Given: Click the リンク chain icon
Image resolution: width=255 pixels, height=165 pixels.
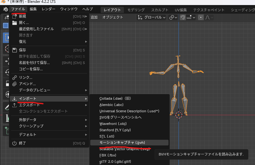Looking at the screenshot, I should [15, 78].
